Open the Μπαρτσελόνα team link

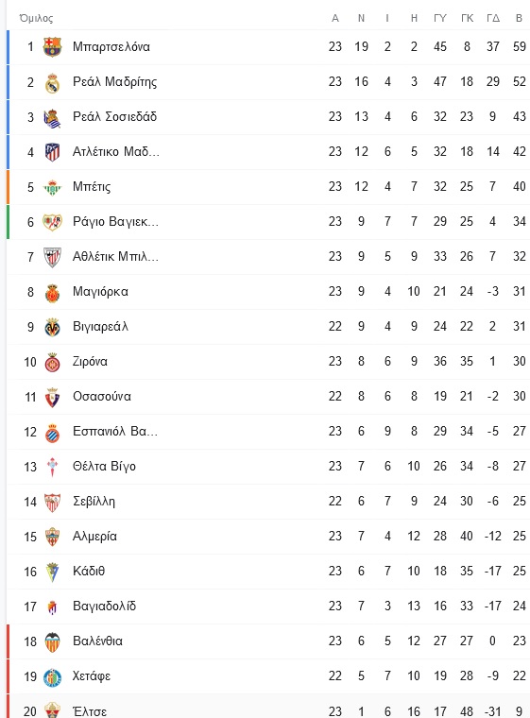(111, 46)
